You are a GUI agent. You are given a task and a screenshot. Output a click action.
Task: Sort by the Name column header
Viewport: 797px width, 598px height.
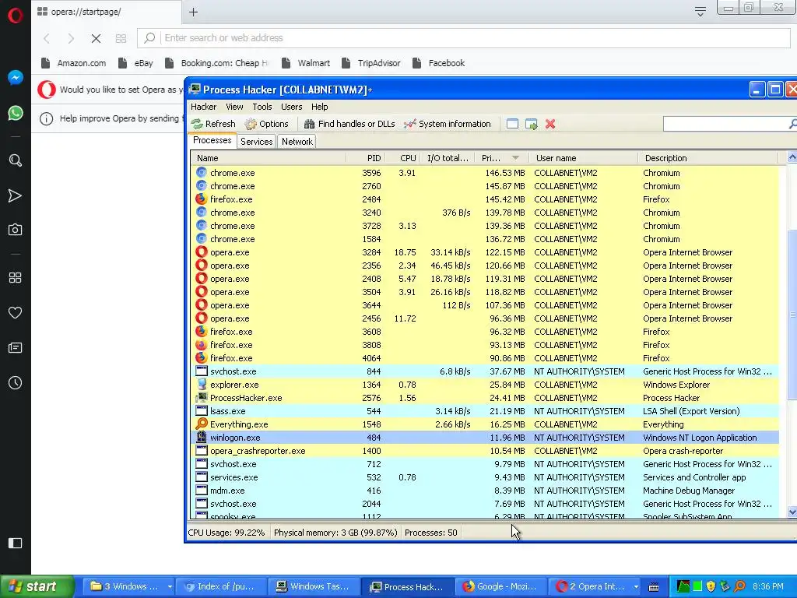click(269, 158)
